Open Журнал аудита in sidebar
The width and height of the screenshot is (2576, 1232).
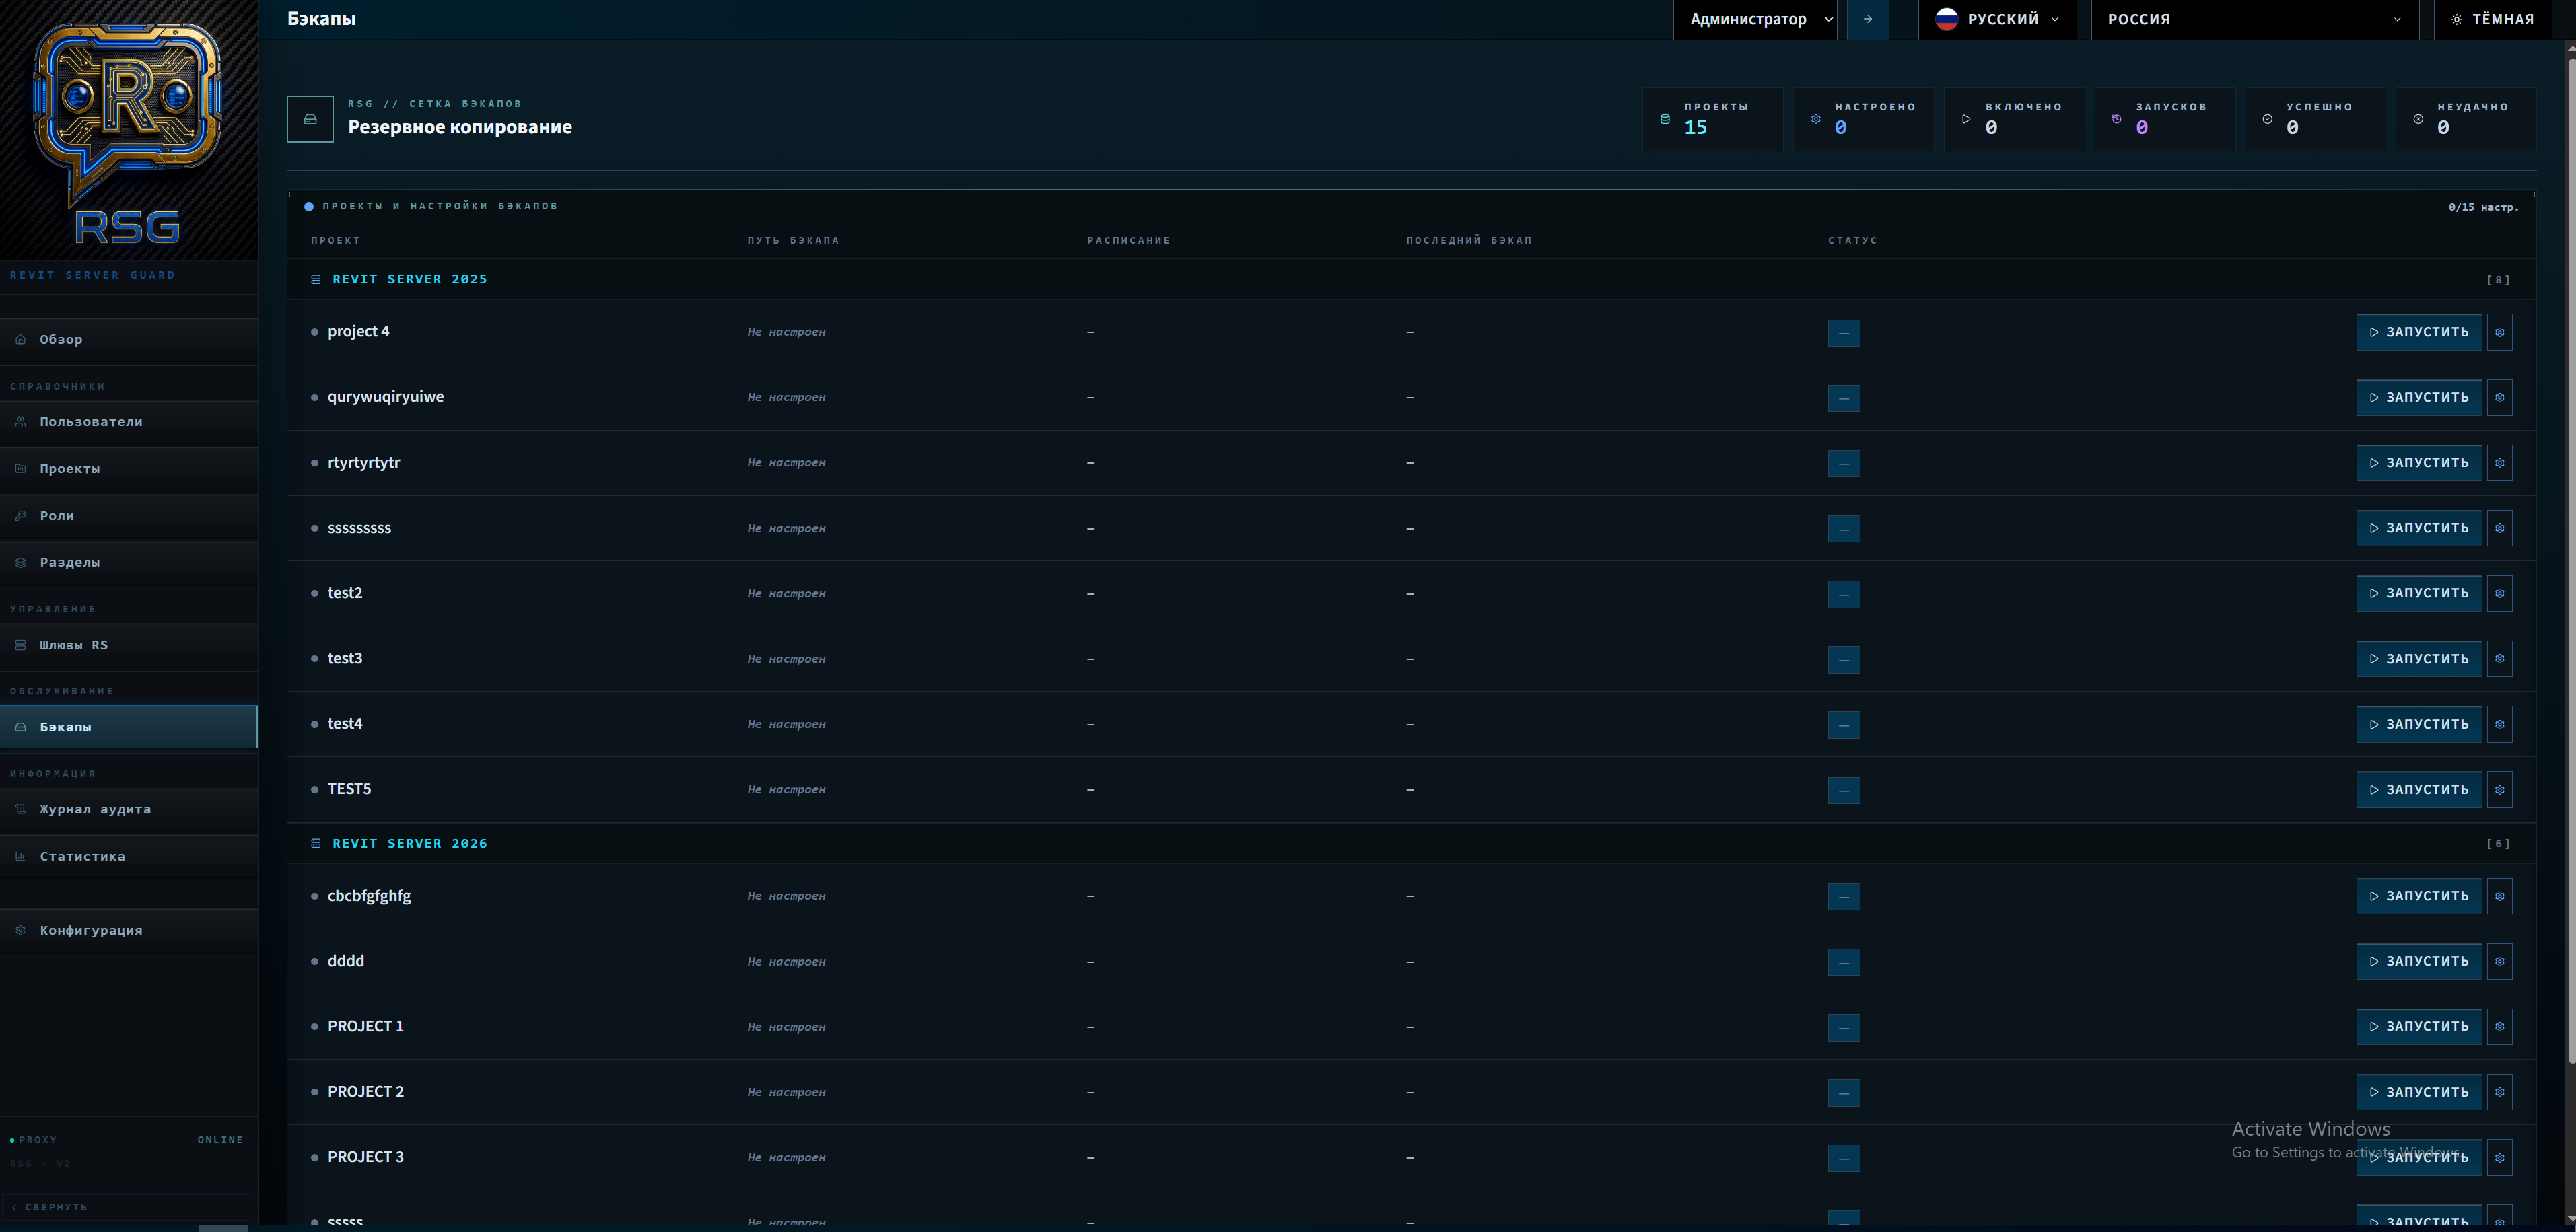(x=95, y=809)
